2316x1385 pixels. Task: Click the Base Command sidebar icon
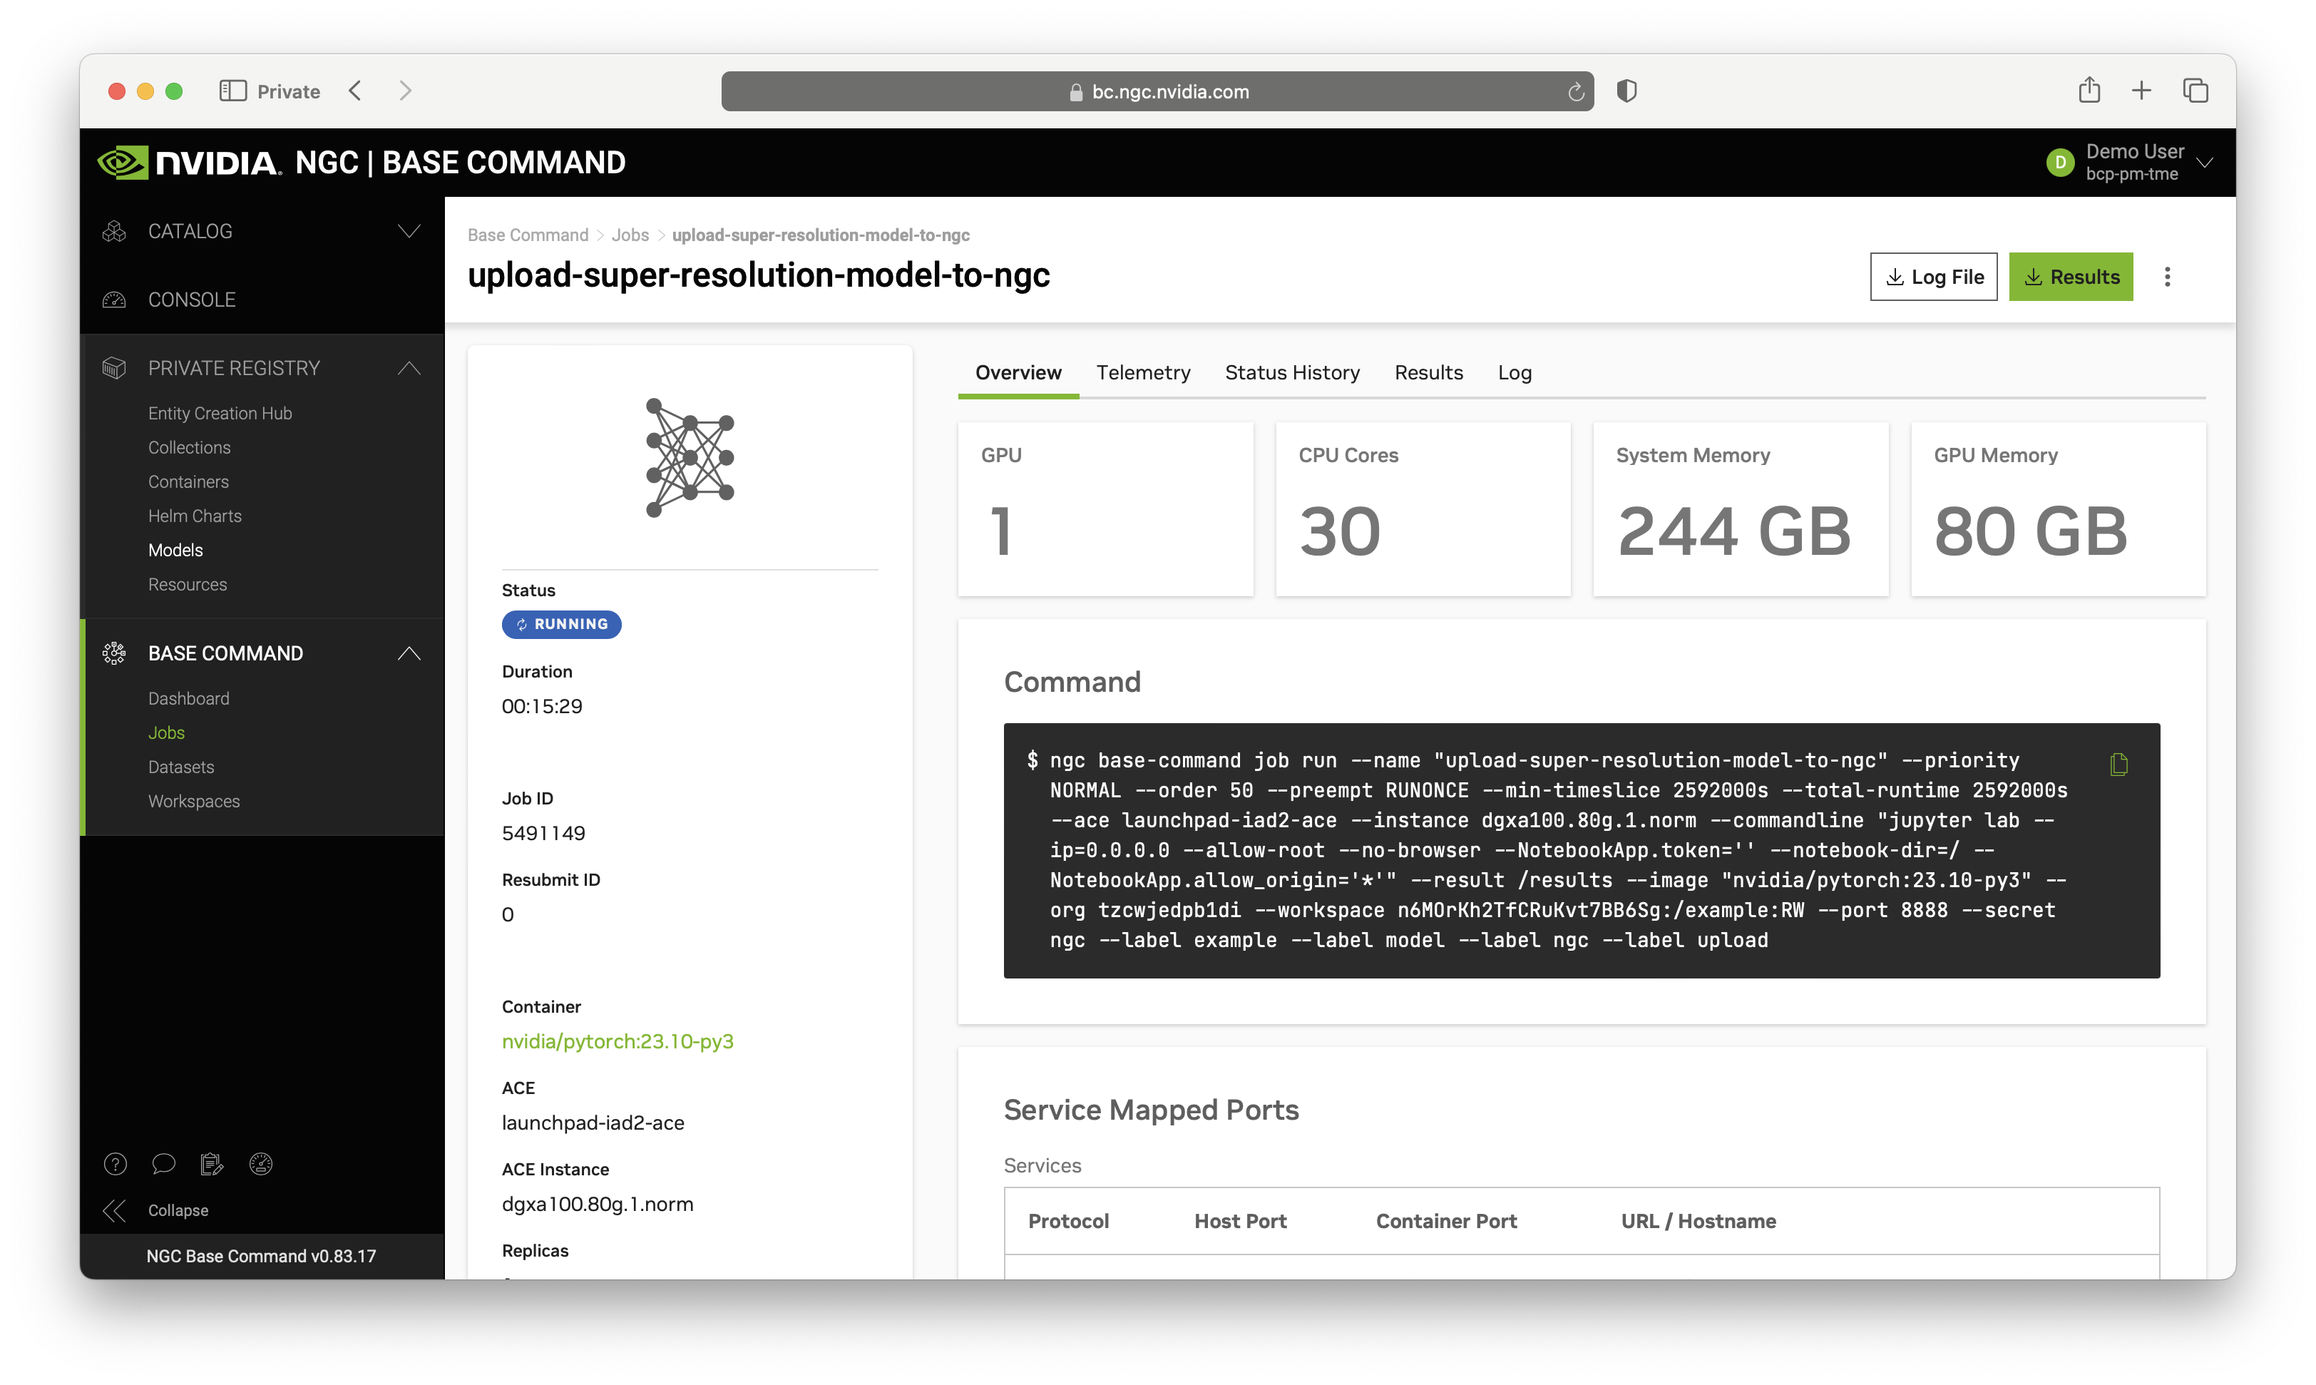[114, 653]
